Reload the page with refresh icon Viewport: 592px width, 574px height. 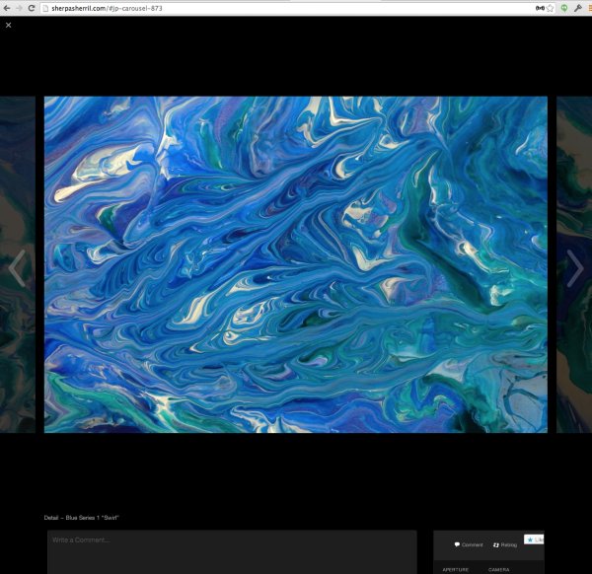click(x=32, y=7)
